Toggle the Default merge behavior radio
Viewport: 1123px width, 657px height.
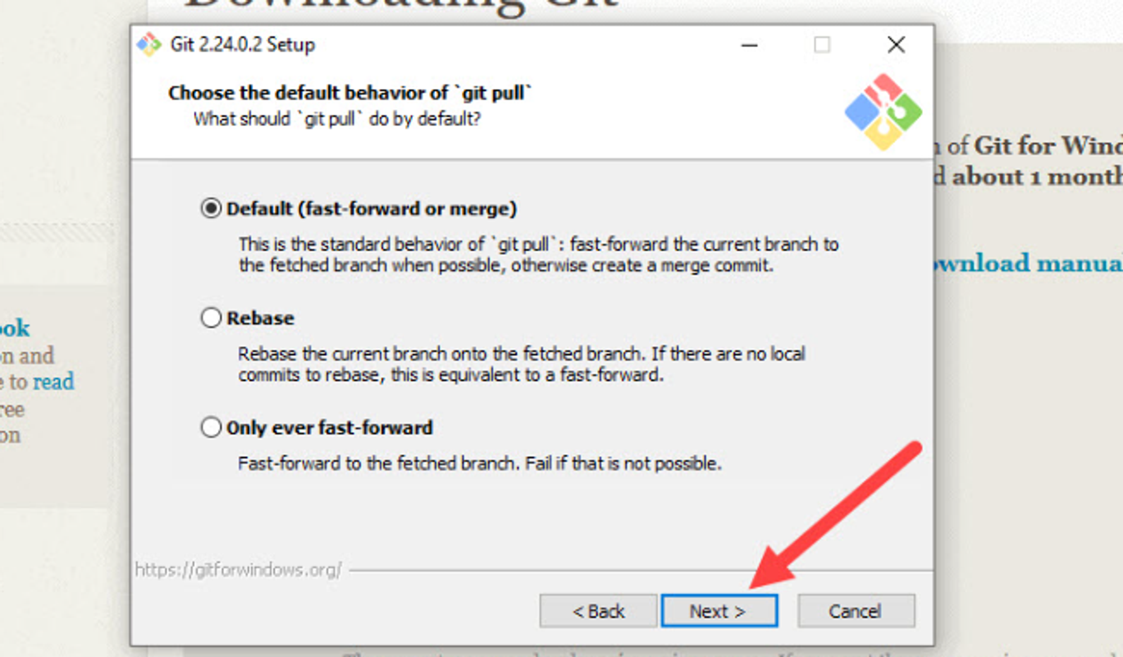[x=212, y=208]
